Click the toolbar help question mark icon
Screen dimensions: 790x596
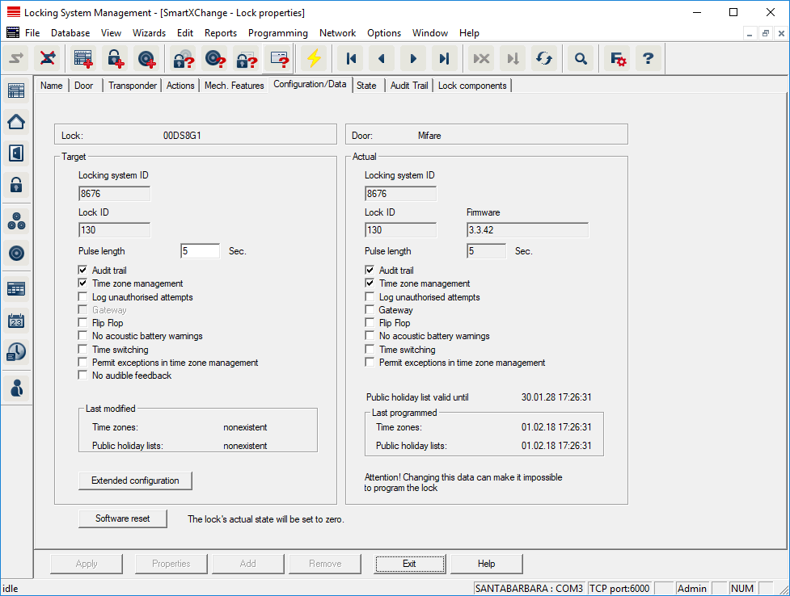coord(648,58)
